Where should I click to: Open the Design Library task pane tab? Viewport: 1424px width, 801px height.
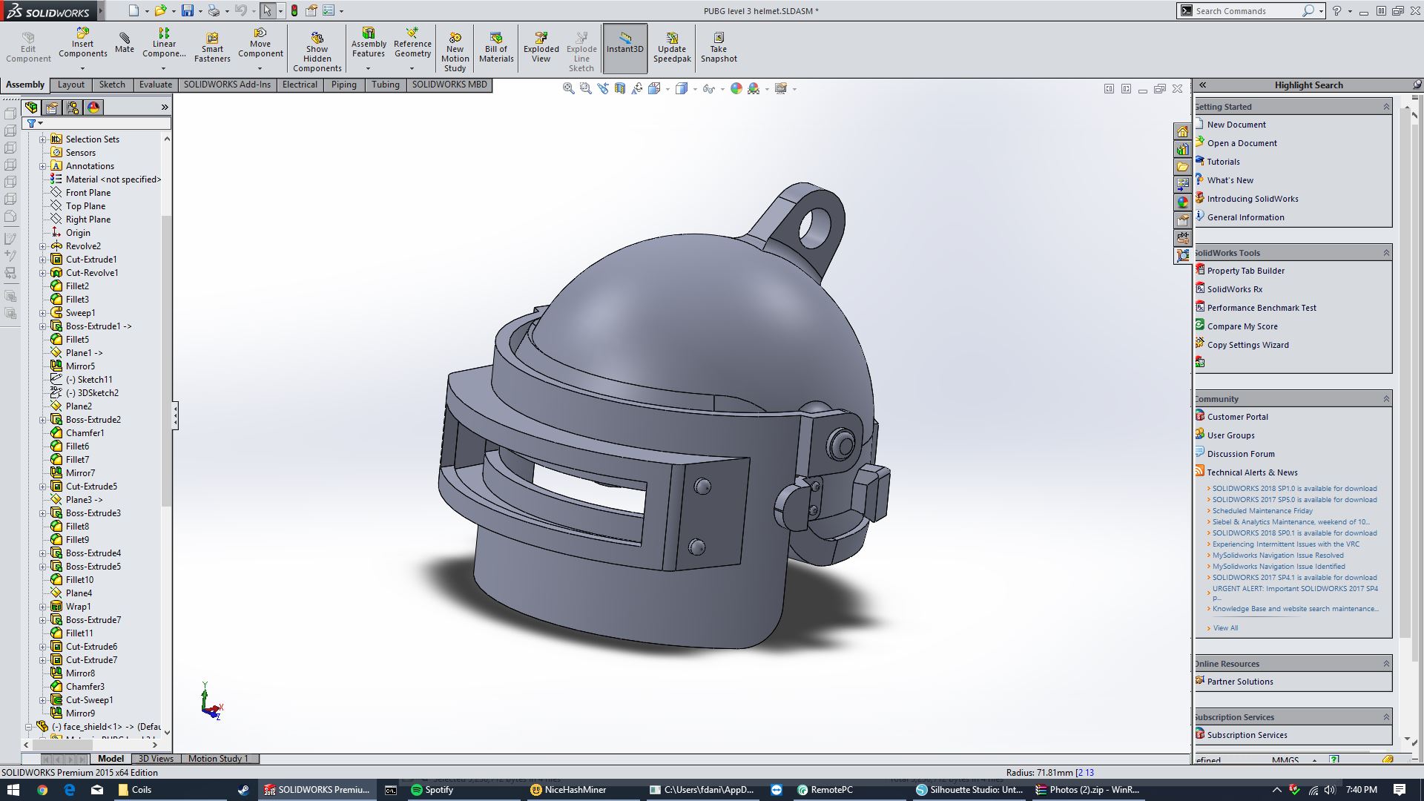point(1183,149)
